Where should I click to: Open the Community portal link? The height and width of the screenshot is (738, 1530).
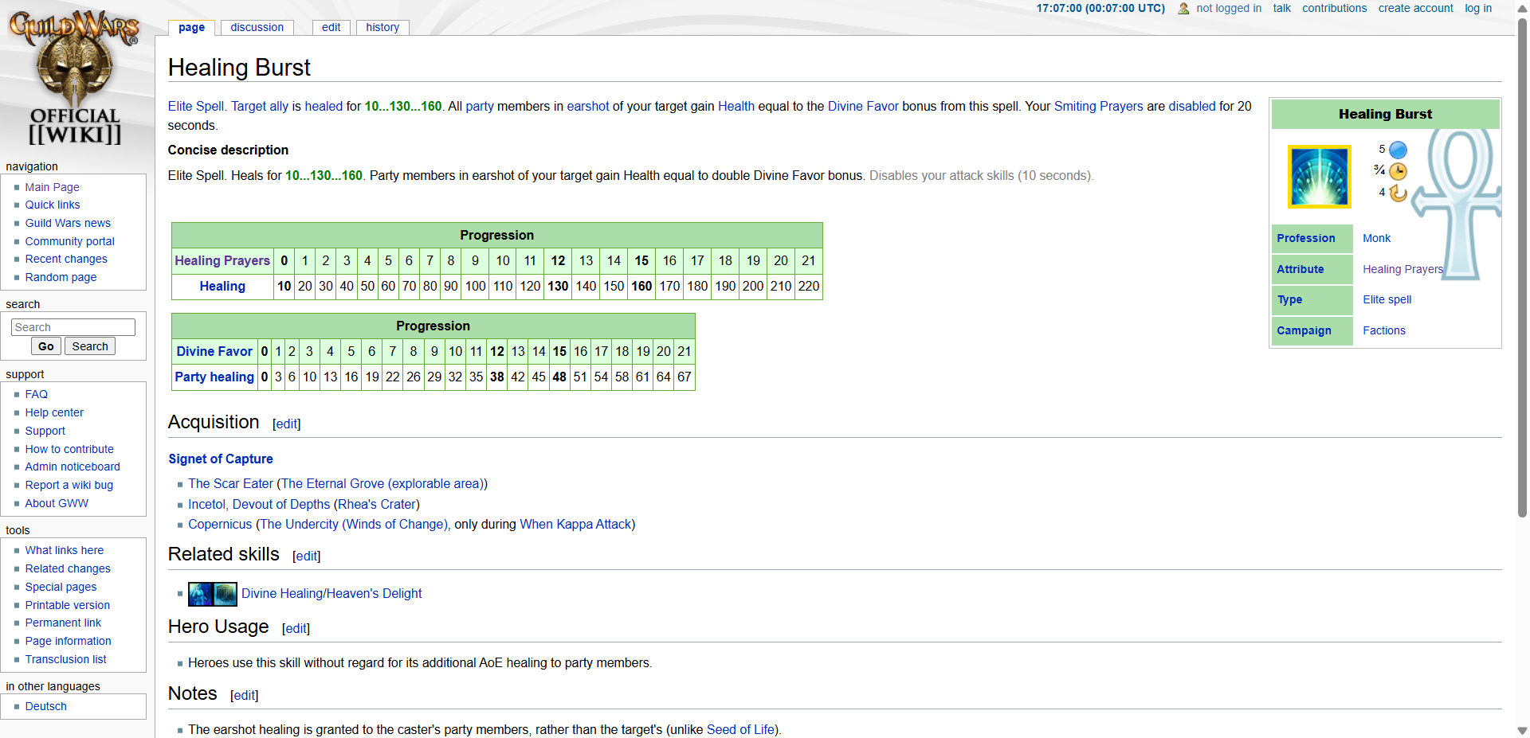[x=70, y=241]
